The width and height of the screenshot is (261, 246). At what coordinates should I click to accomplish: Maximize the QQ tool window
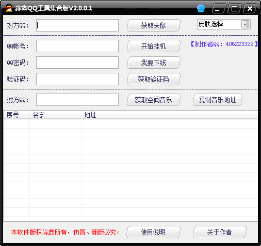click(235, 8)
